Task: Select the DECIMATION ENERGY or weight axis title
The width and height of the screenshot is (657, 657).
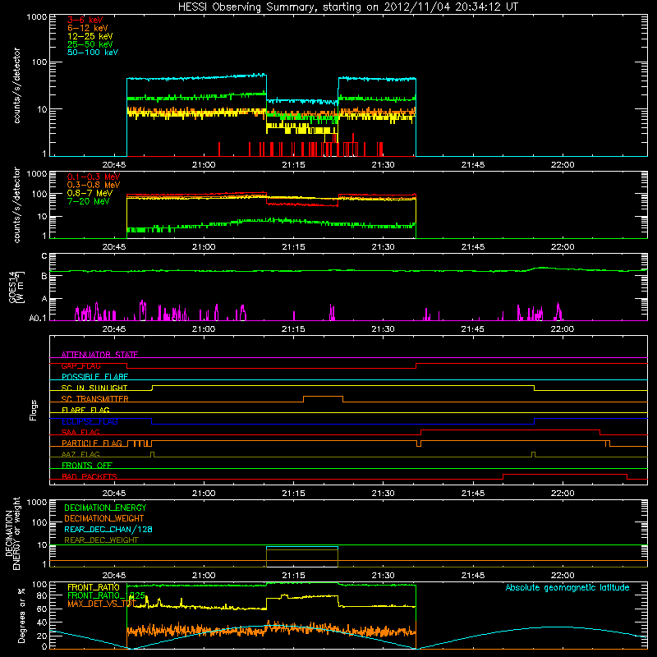Action: (x=12, y=533)
